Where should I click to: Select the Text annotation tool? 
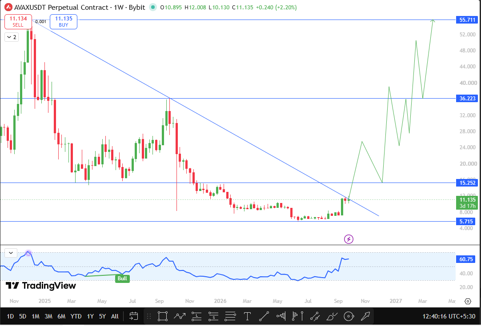tap(247, 316)
